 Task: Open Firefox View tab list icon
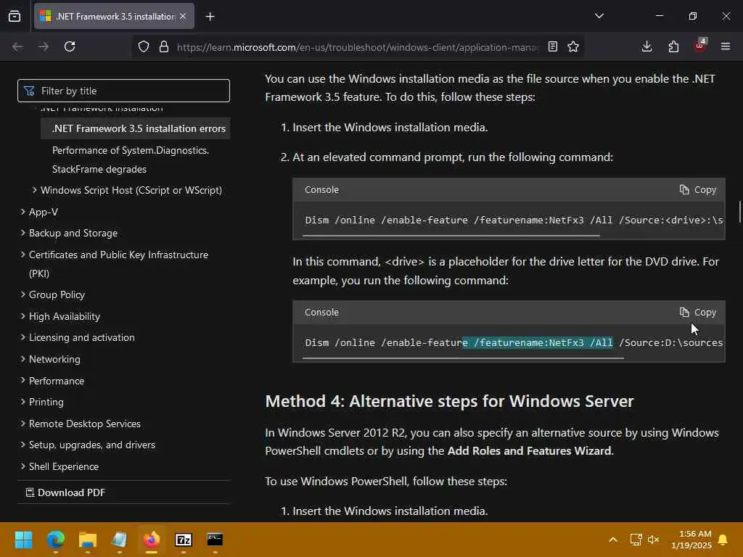pyautogui.click(x=15, y=16)
